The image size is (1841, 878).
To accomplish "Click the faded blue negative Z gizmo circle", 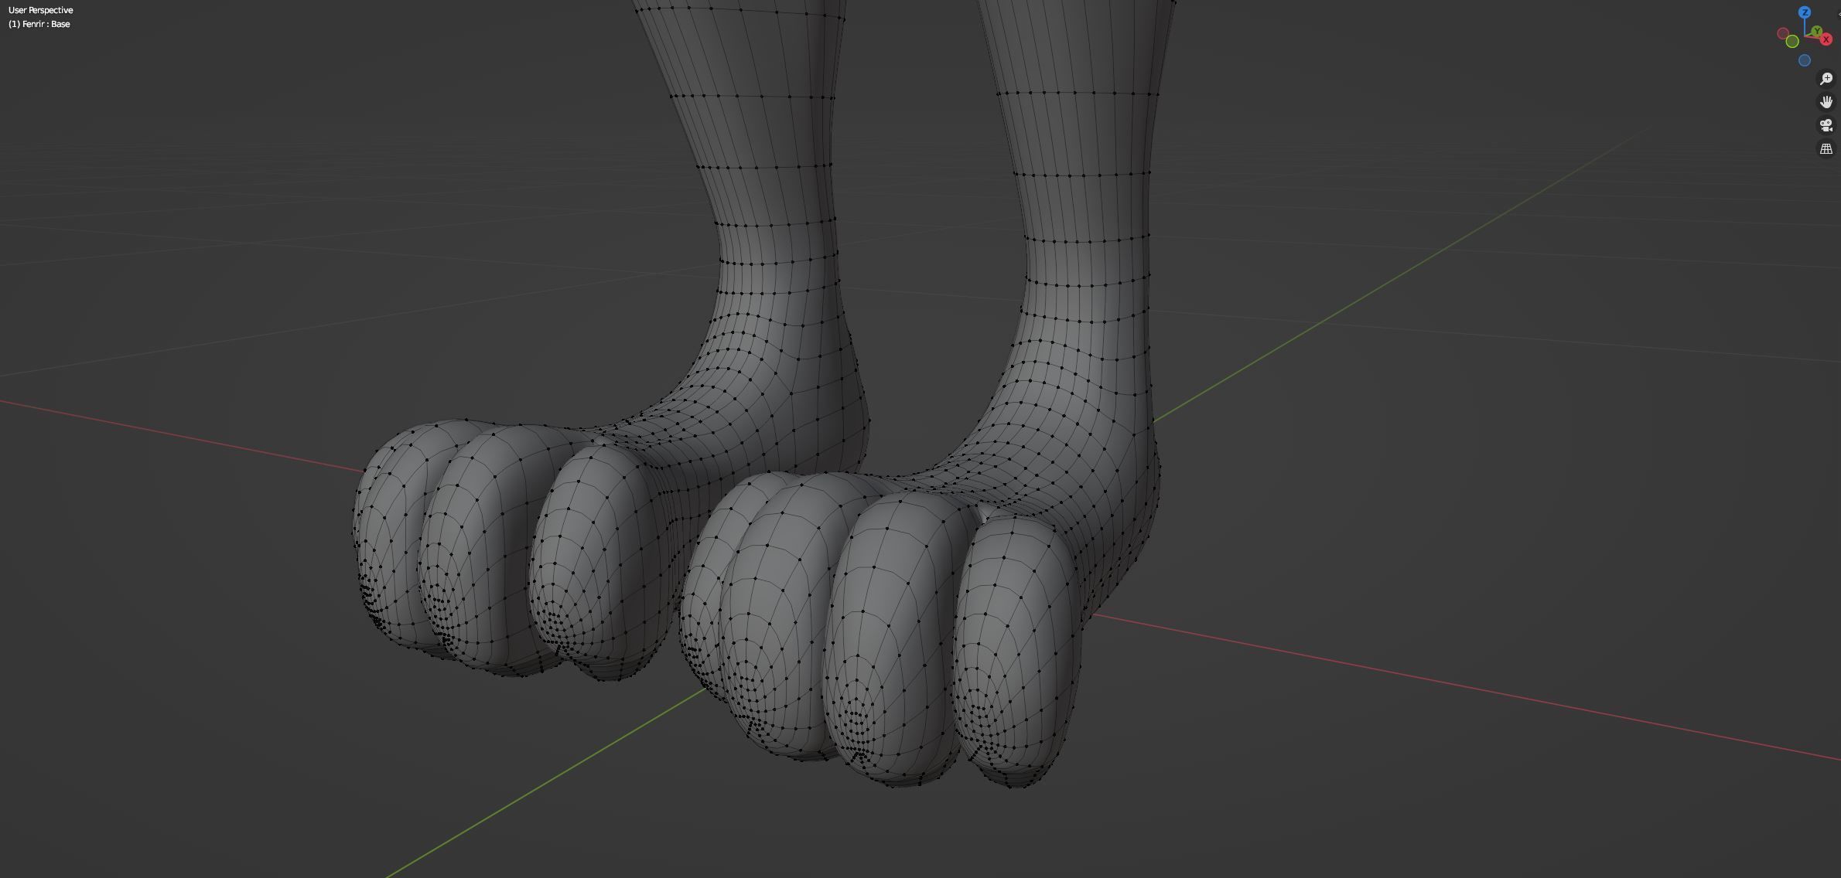I will pos(1805,60).
